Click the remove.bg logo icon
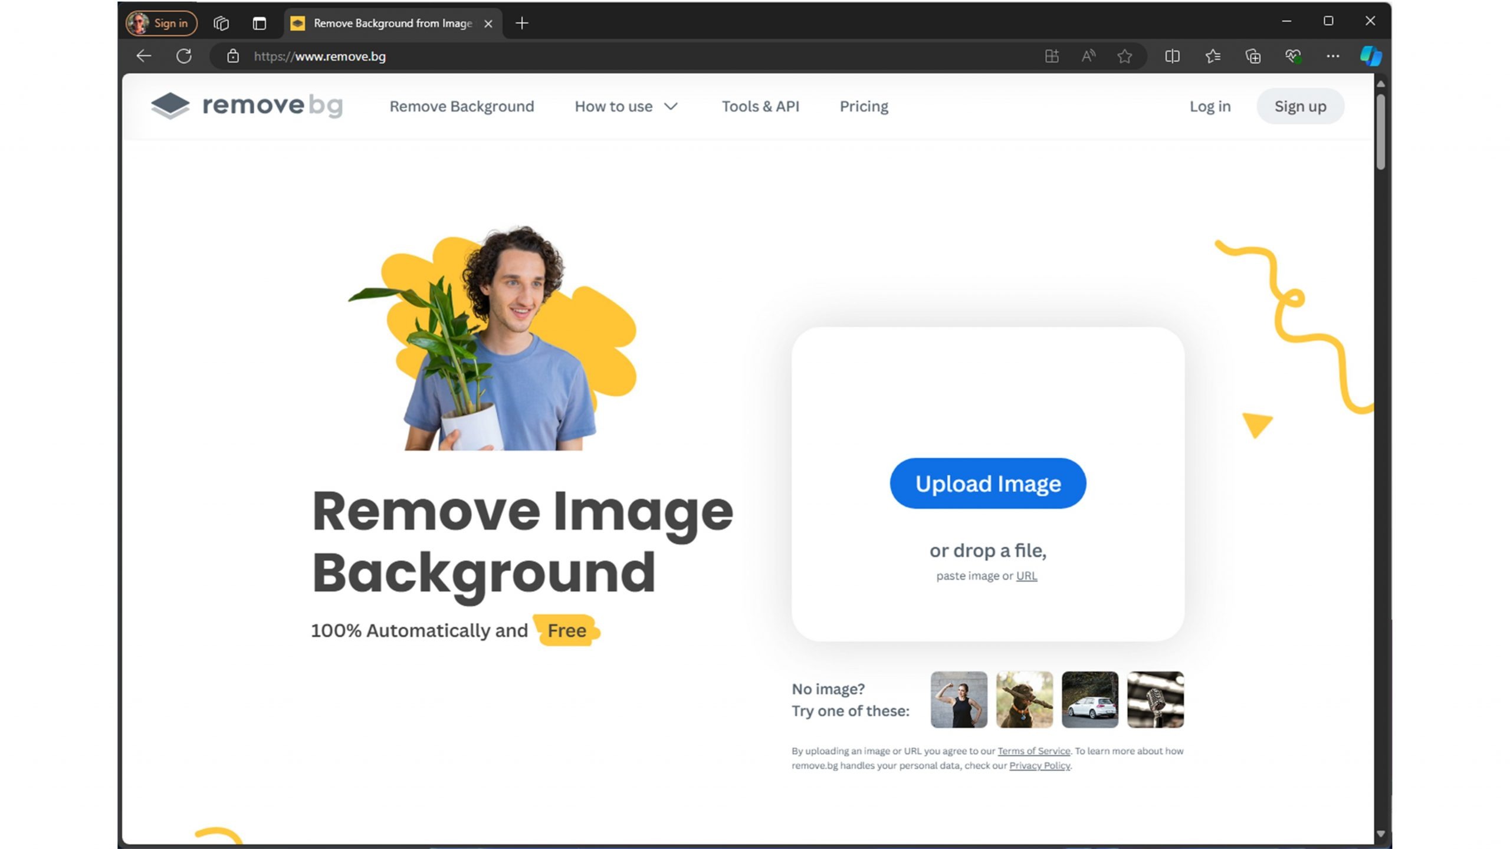Viewport: 1510px width, 849px height. coord(168,106)
